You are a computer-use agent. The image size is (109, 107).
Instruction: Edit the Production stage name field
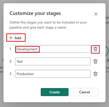(x=53, y=74)
